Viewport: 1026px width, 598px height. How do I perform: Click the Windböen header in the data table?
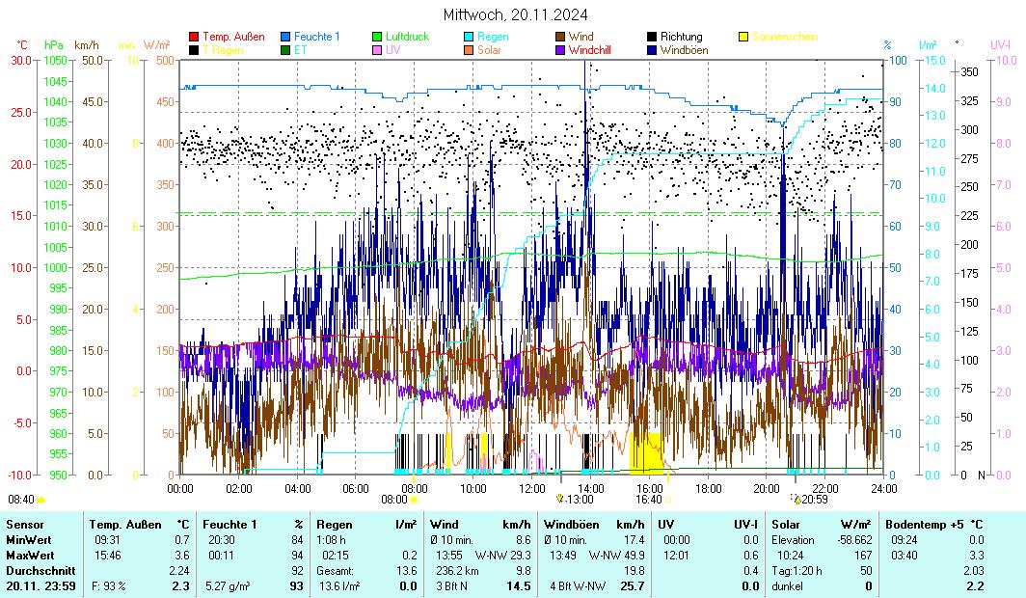click(x=571, y=524)
